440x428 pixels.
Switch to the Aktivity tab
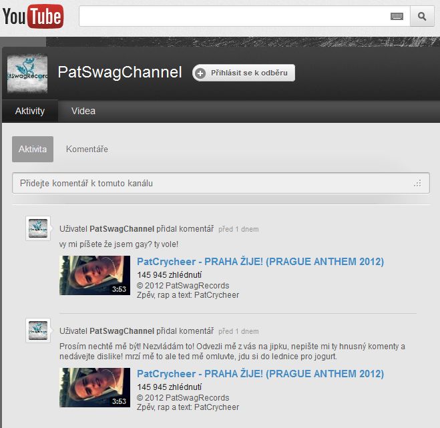(30, 111)
